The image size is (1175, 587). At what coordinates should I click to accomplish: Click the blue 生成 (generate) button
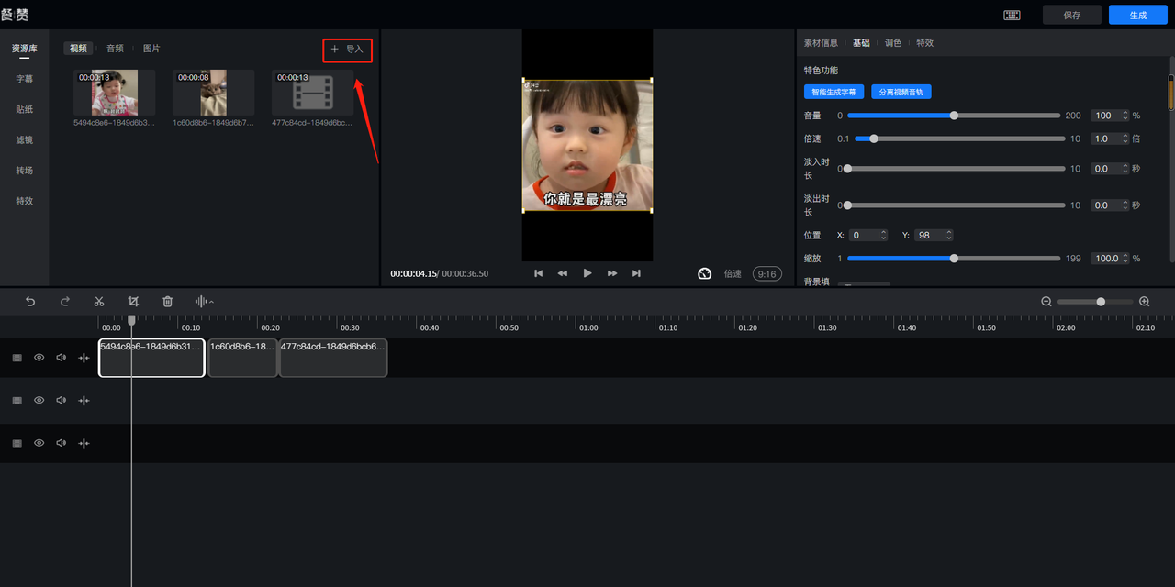click(x=1137, y=15)
